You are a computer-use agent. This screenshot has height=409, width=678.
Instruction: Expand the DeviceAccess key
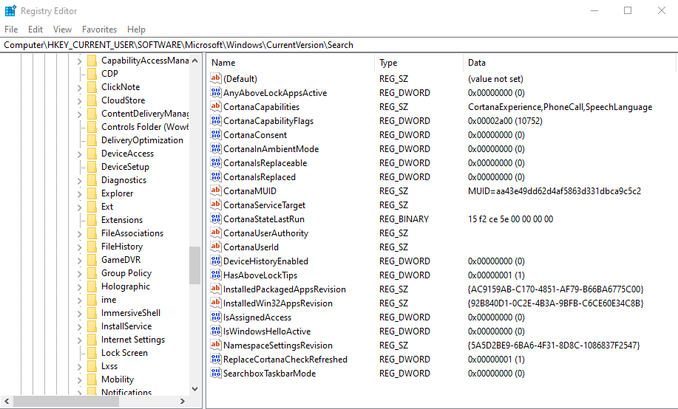point(80,154)
